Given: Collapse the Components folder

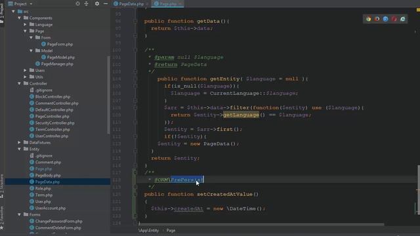Looking at the screenshot, I should click(19, 18).
